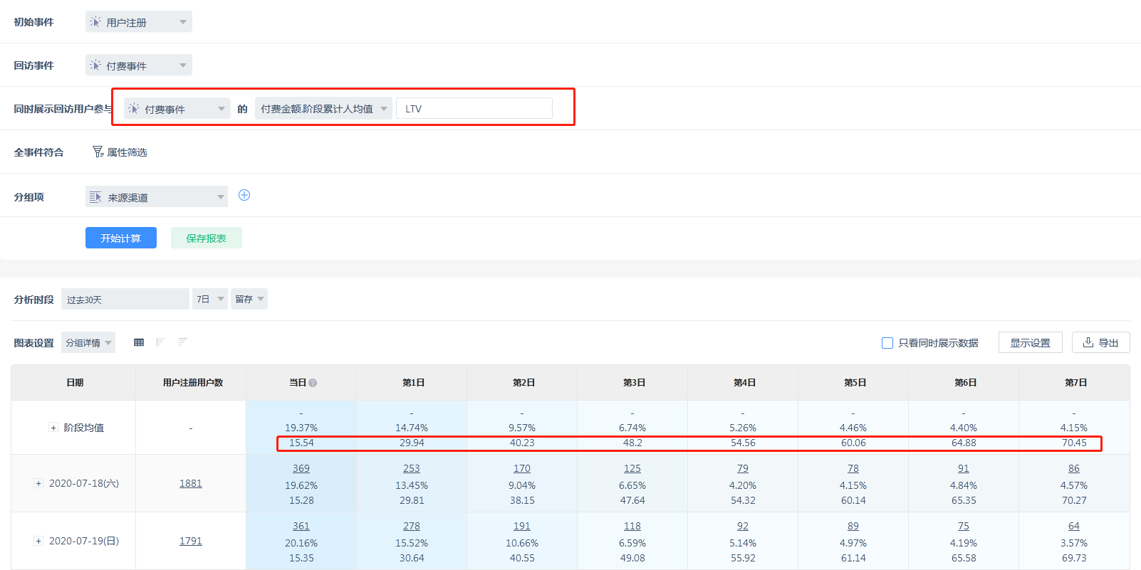
Task: Click the 第7日 column header
Action: [x=1075, y=383]
